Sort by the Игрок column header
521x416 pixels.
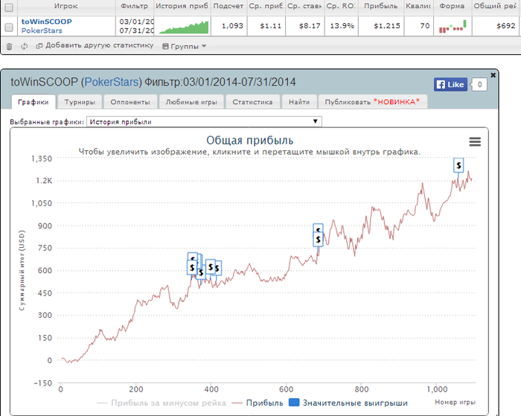click(x=65, y=6)
